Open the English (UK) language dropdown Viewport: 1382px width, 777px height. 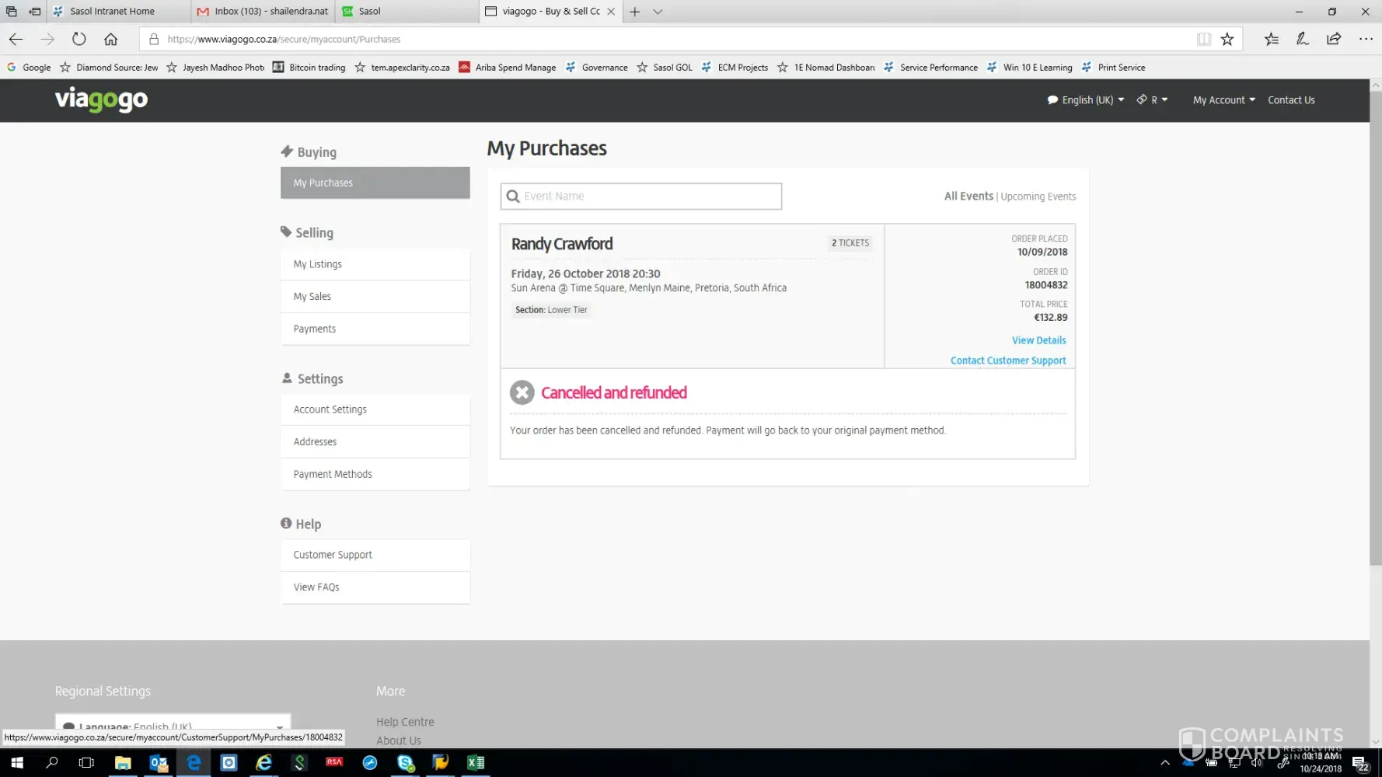1086,100
